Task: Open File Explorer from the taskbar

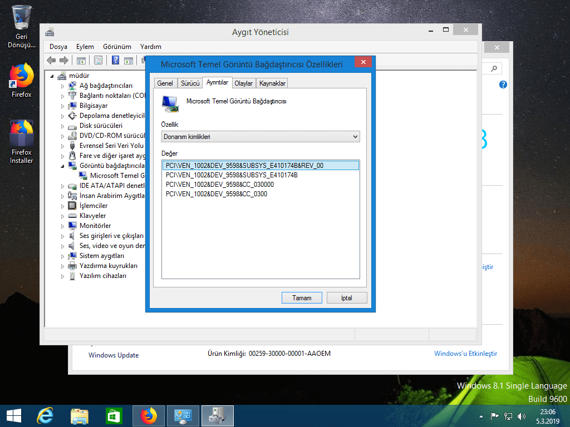Action: coord(79,416)
